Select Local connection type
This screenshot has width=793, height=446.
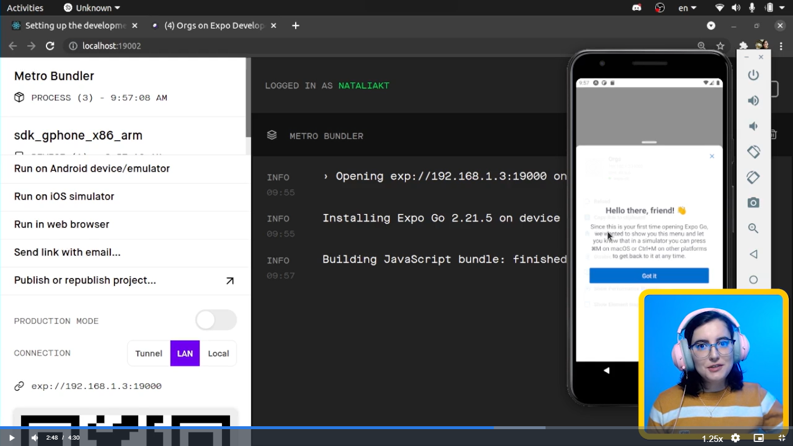218,354
